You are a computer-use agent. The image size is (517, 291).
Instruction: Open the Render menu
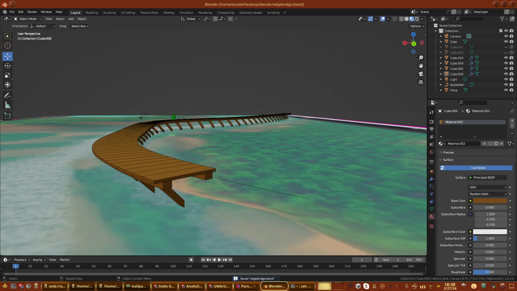(x=32, y=12)
